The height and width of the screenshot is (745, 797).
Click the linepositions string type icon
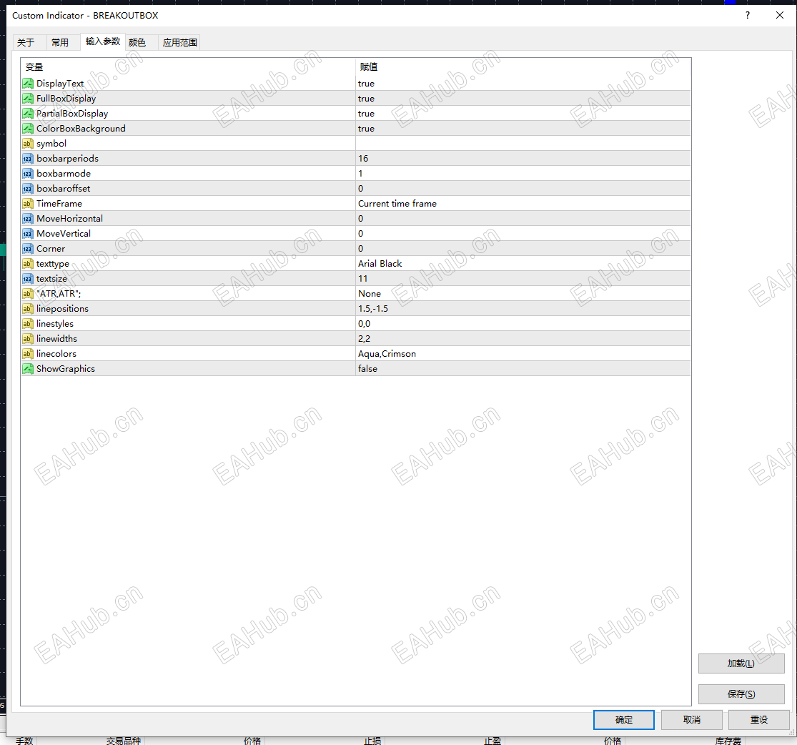coord(27,308)
